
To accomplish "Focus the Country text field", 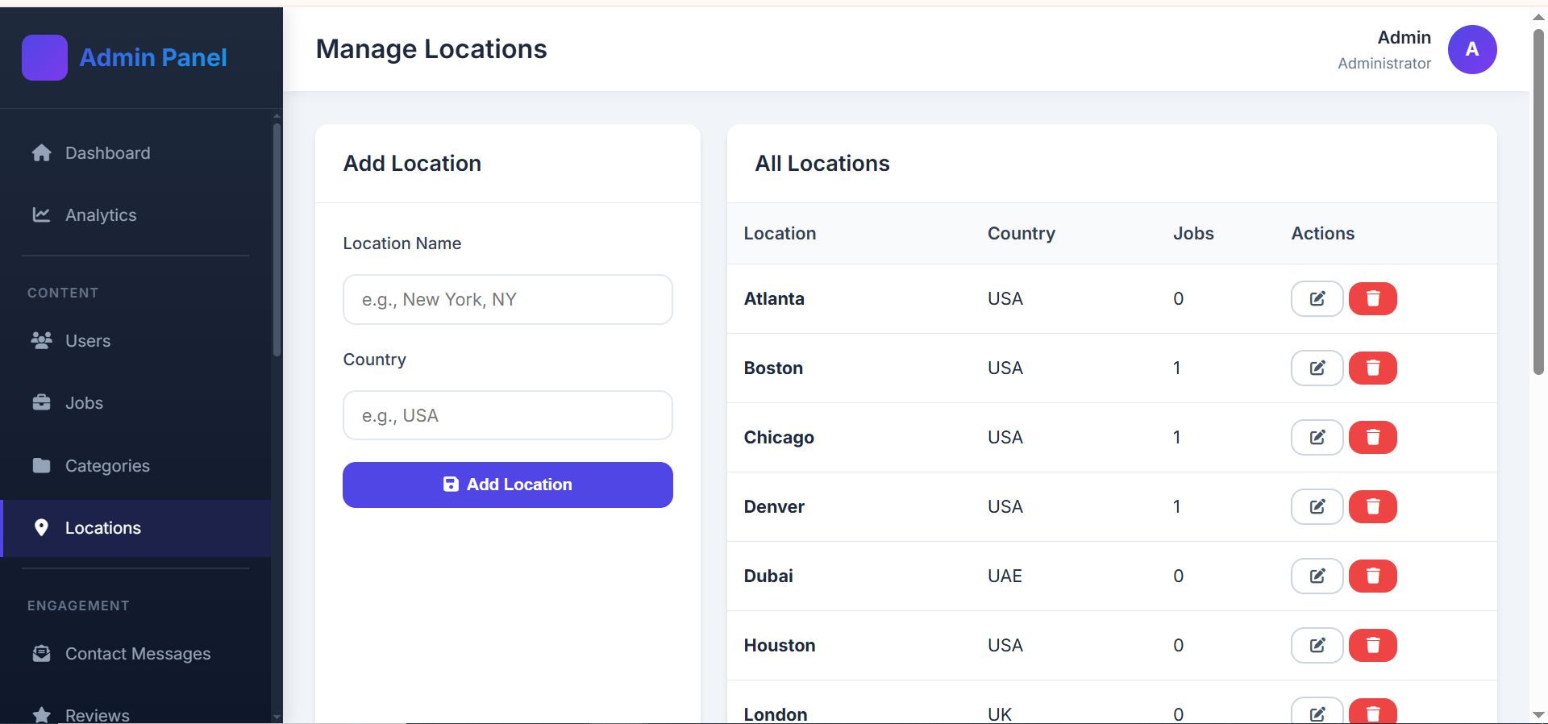I will click(x=508, y=416).
